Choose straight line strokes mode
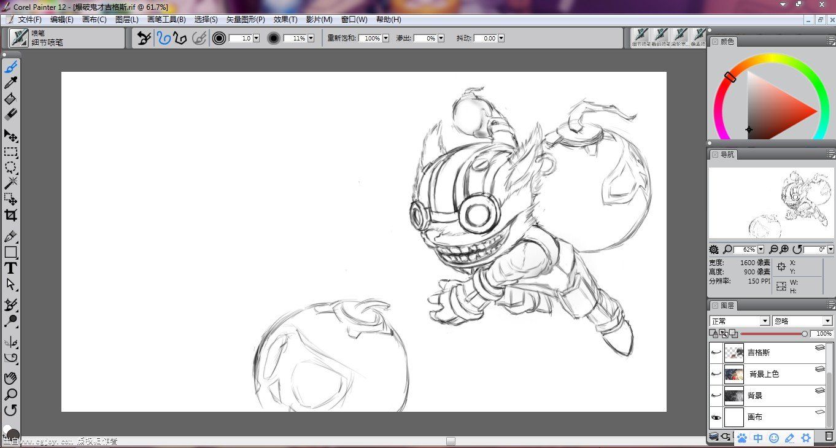836x448 pixels. coord(180,38)
